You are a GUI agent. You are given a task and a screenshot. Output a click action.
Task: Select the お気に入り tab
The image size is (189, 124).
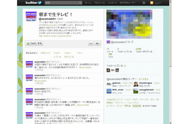coord(46,53)
